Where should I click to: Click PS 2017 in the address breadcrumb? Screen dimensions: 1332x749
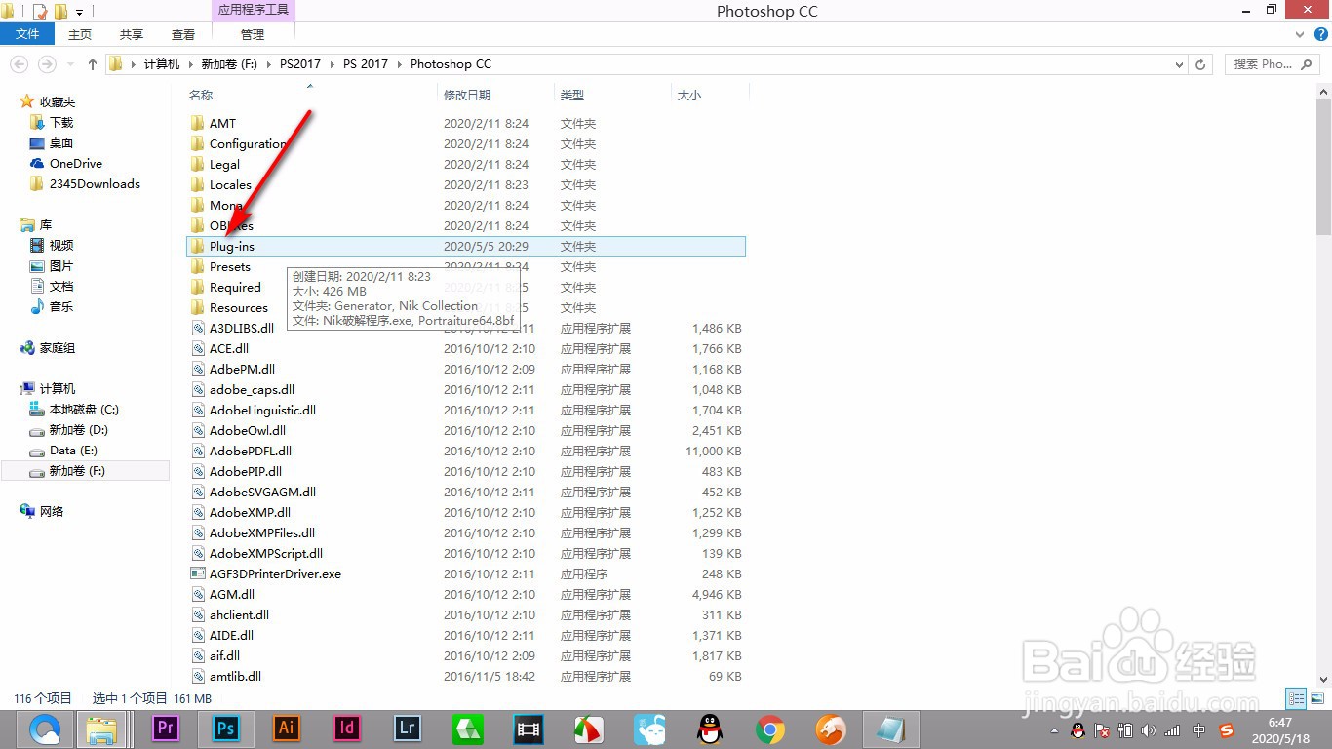(x=366, y=64)
